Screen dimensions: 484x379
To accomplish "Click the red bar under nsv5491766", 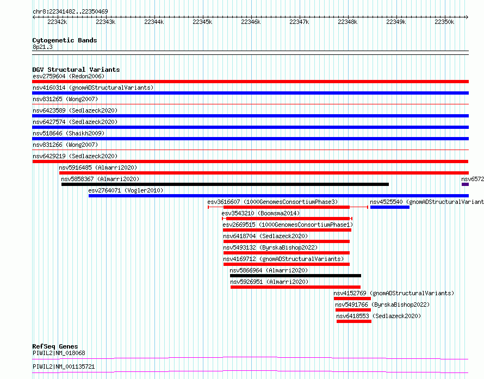I will [x=353, y=310].
